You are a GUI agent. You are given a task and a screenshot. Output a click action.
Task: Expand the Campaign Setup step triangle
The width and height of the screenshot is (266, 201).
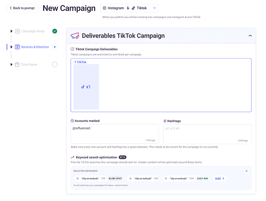pos(11,31)
